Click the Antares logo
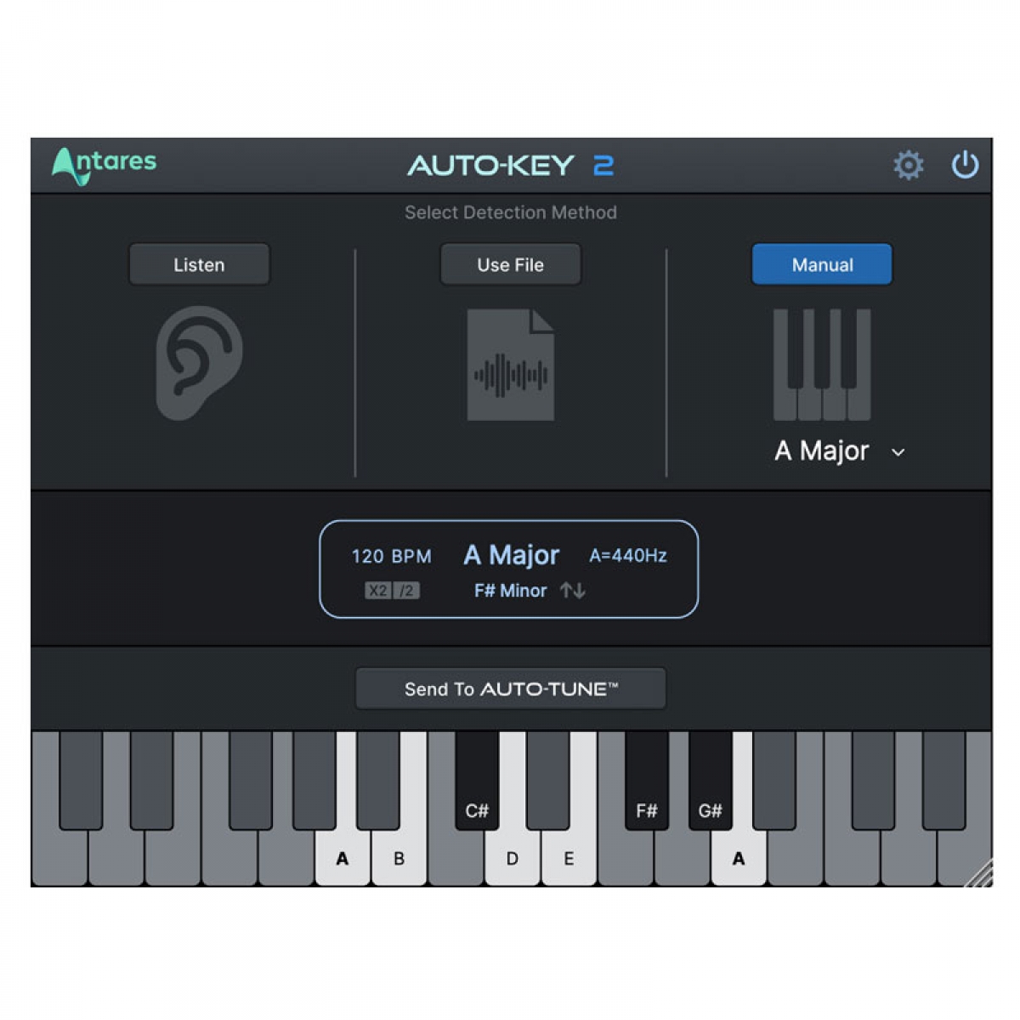This screenshot has width=1020, height=1020. pos(104,165)
